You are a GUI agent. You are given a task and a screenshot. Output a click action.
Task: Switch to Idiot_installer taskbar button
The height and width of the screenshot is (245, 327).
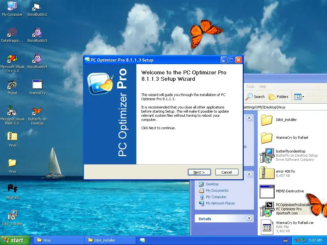coord(110,240)
